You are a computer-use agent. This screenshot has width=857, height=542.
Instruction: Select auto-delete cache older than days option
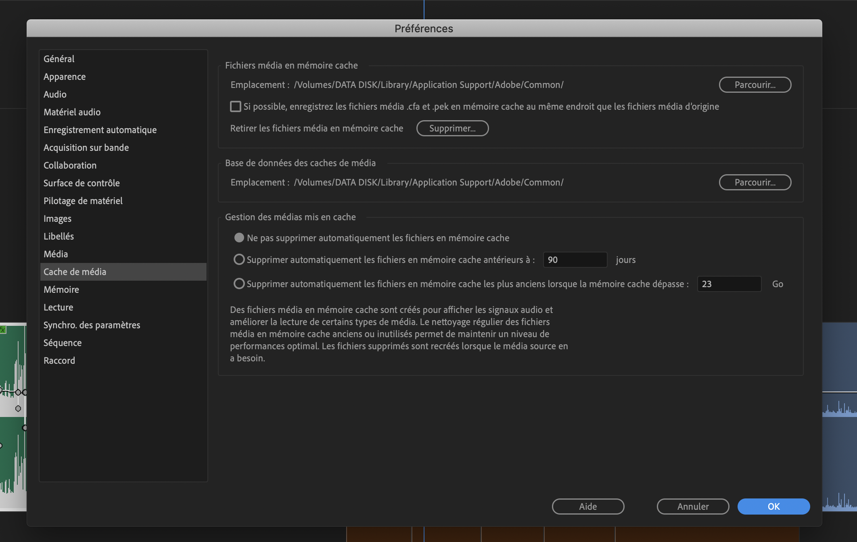[x=239, y=260]
